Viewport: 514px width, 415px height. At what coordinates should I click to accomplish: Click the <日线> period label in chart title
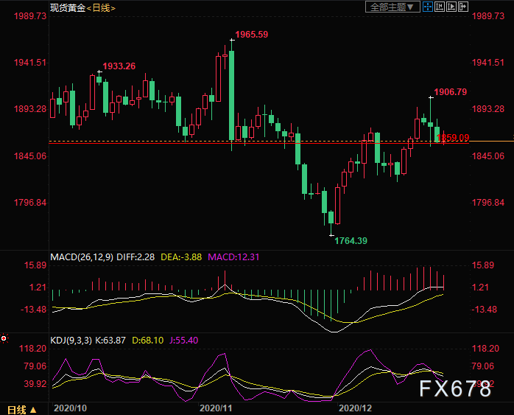(102, 7)
